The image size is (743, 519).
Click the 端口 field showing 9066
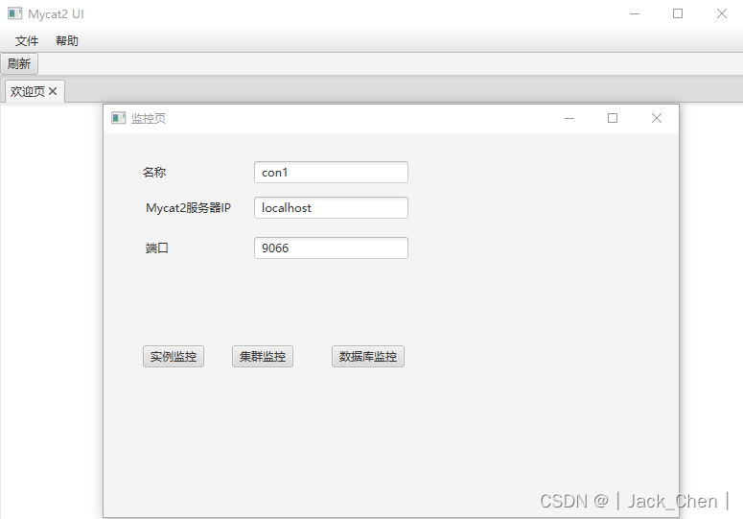coord(331,248)
